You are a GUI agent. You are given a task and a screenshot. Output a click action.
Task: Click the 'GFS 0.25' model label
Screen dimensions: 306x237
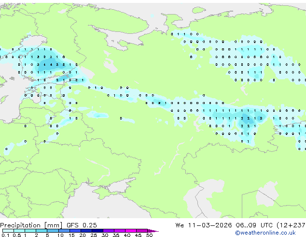pos(82,225)
